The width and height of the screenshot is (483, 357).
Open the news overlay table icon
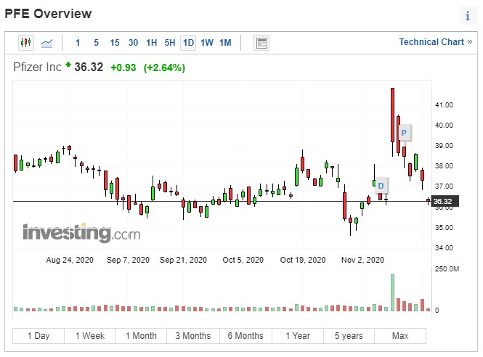(261, 43)
